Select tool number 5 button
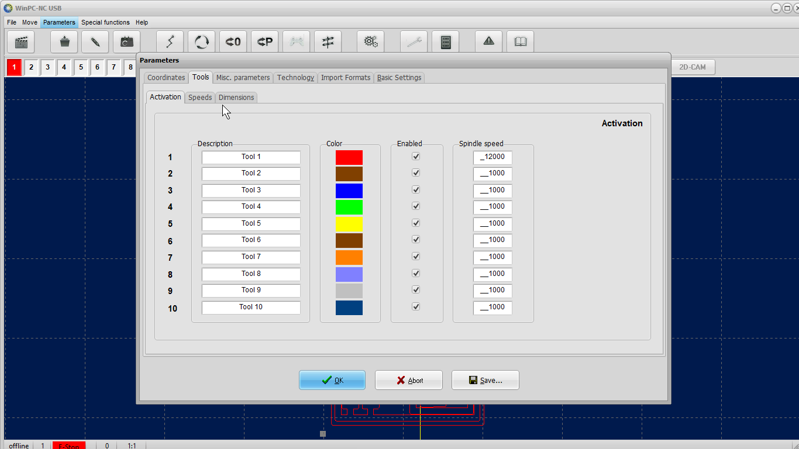Image resolution: width=799 pixels, height=449 pixels. [x=81, y=67]
